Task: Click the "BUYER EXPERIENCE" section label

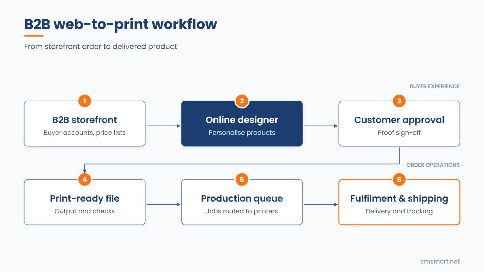Action: [x=434, y=86]
